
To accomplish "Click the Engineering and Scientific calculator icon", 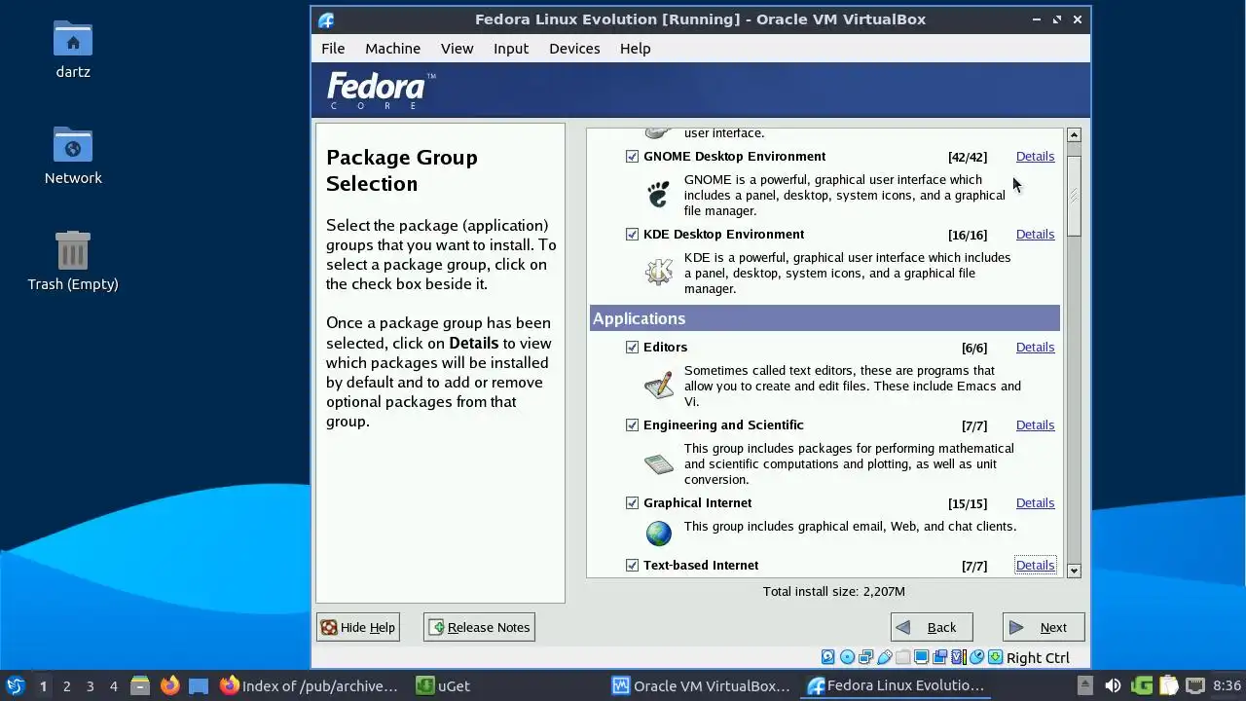I will pyautogui.click(x=659, y=463).
